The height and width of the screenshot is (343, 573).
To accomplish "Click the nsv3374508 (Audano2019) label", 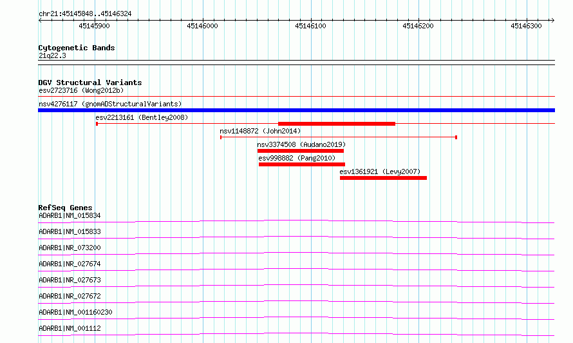I will 301,144.
